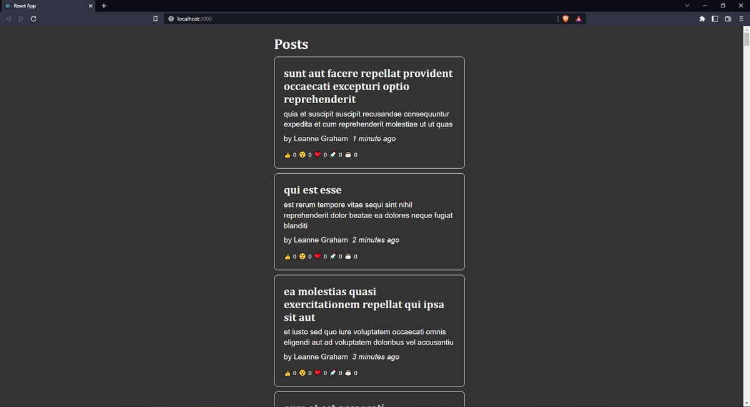Click coffee reaction on 'qui est esse' post
The width and height of the screenshot is (750, 407).
click(x=351, y=256)
